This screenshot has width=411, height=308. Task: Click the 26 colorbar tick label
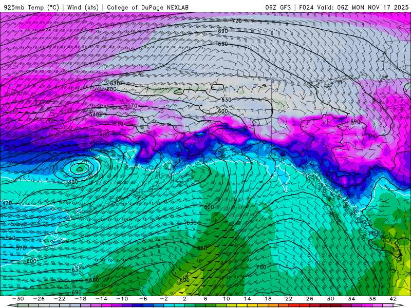point(310,299)
